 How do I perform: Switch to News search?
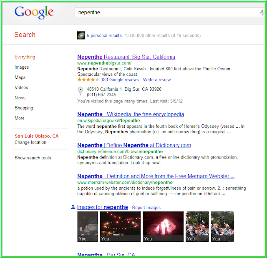click(20, 98)
